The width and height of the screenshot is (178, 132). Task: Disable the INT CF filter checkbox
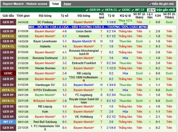[133, 10]
